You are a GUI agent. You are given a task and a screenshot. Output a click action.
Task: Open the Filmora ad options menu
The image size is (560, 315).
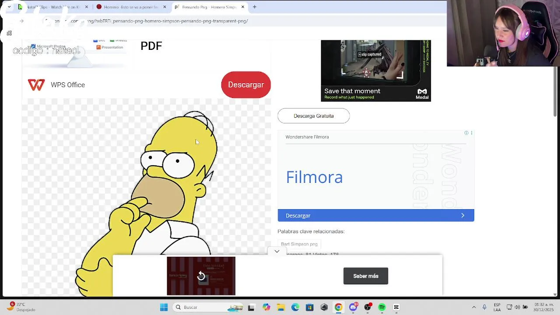[x=471, y=133]
